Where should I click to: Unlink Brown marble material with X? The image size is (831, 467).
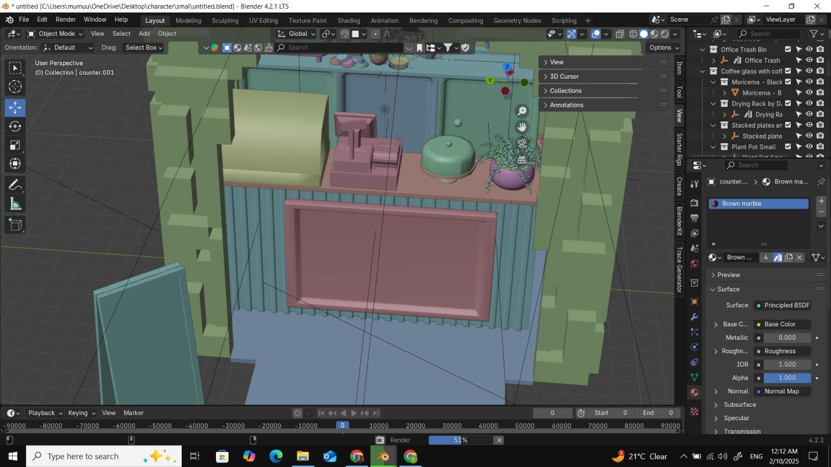[x=800, y=257]
